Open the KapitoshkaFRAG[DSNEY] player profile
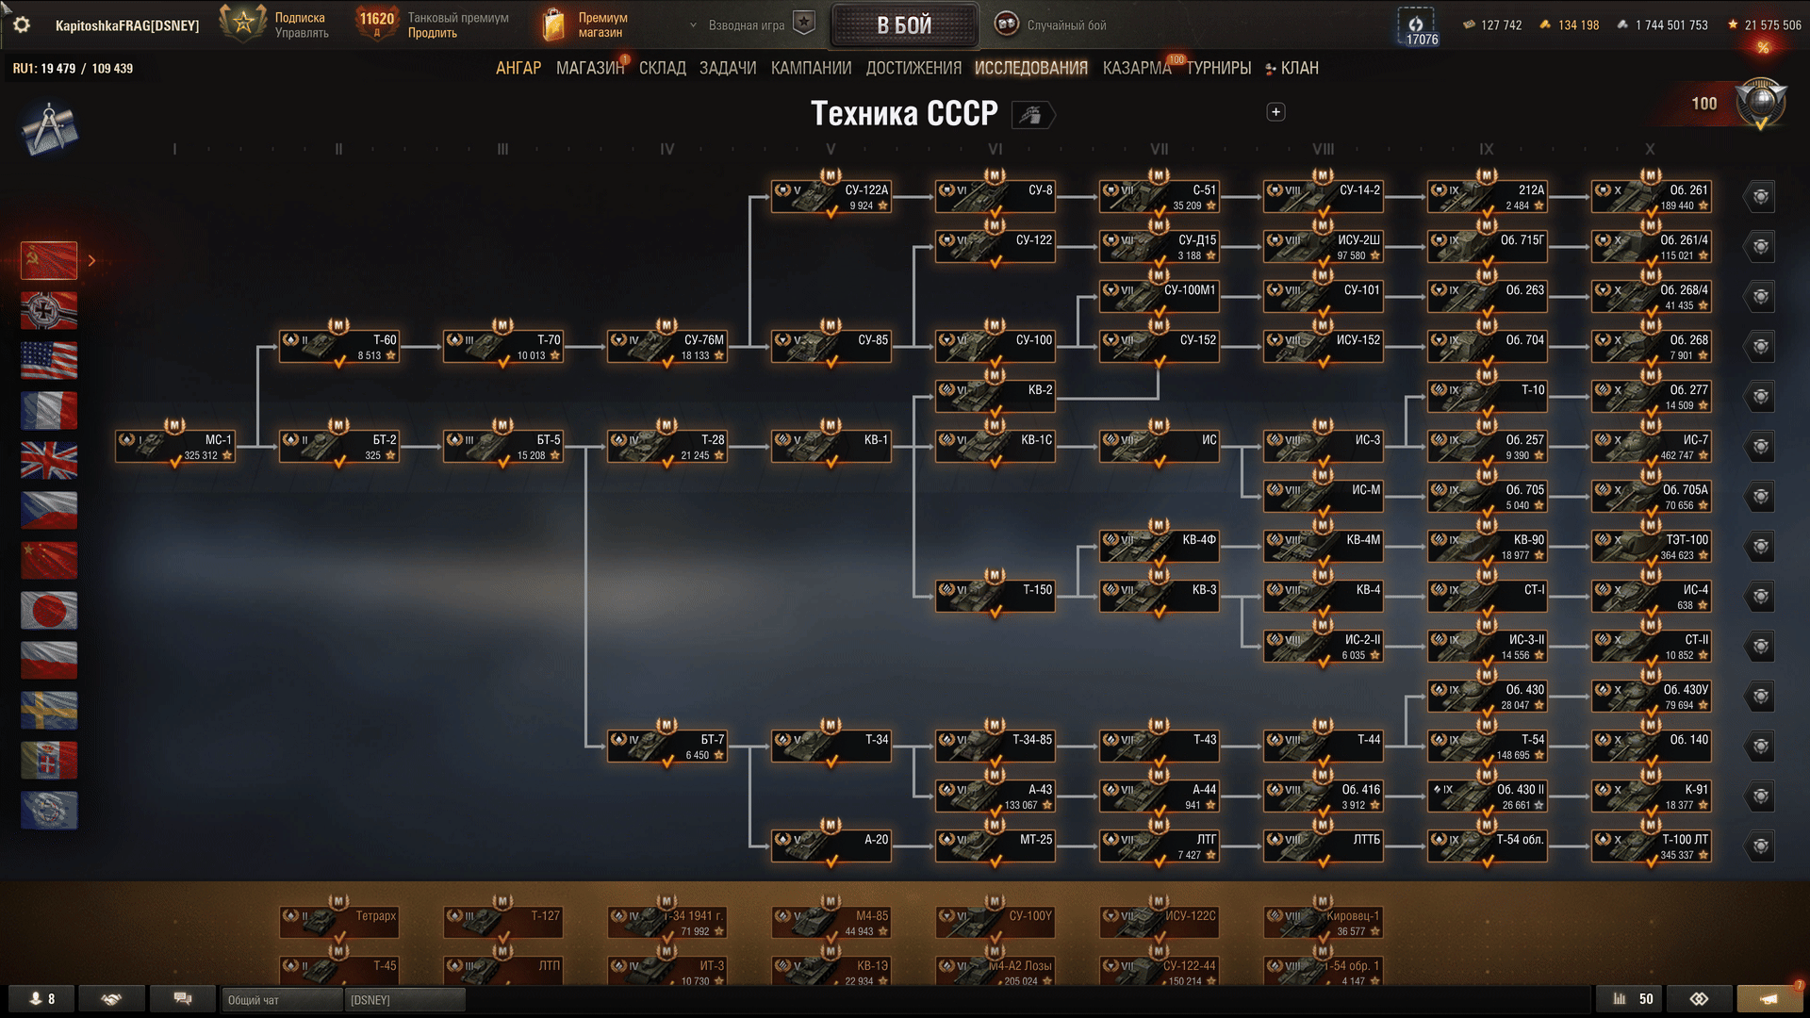 click(127, 25)
